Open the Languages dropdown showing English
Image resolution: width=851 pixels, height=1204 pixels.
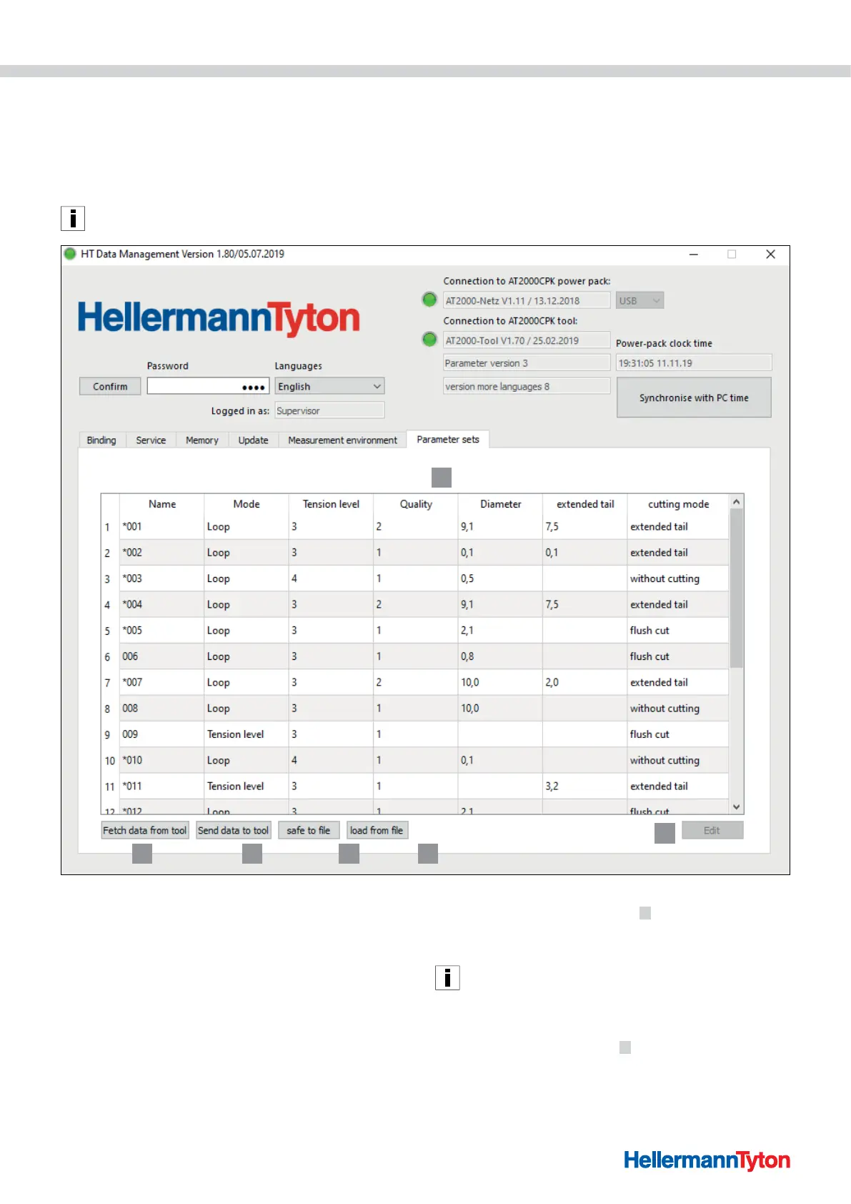[329, 386]
